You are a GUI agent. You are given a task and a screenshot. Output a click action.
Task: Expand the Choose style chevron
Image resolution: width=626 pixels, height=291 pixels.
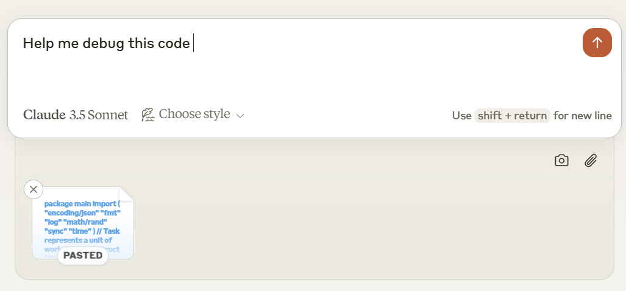coord(240,116)
